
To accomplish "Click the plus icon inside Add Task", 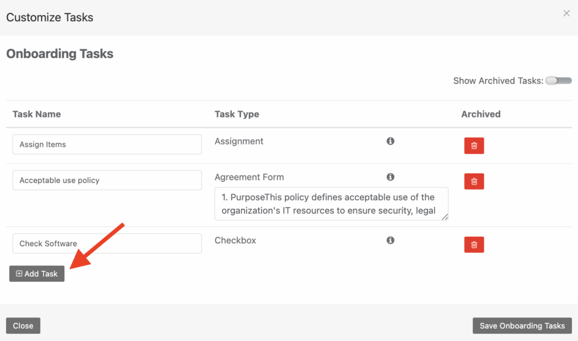I will (19, 273).
